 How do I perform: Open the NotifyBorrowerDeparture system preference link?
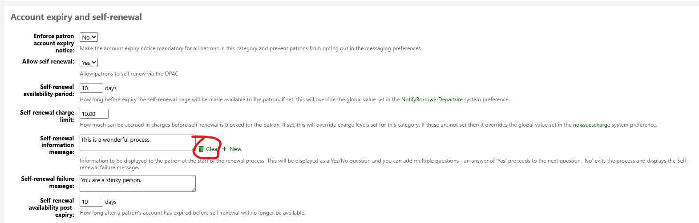(432, 100)
